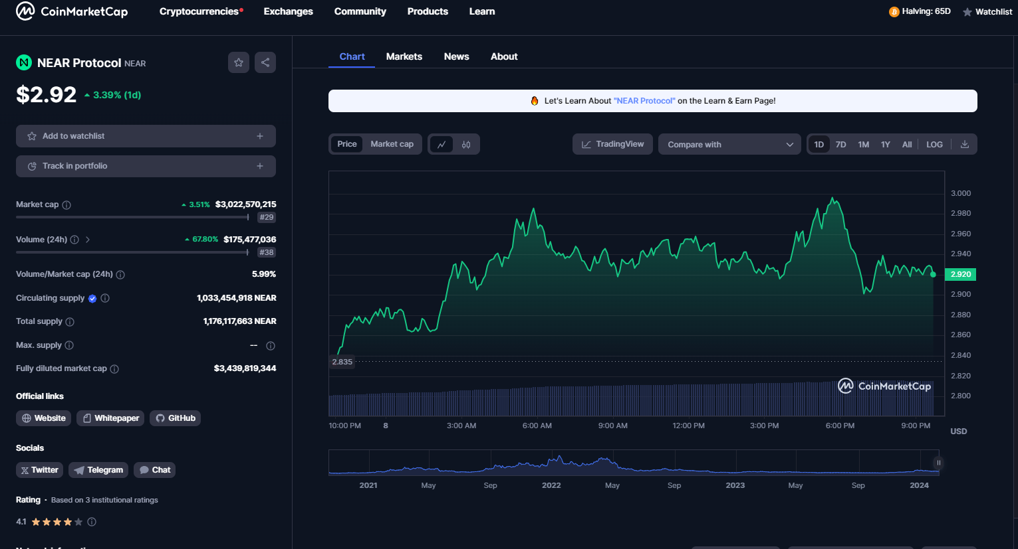The width and height of the screenshot is (1018, 549).
Task: Click the star favorite icon beside NEAR Protocol
Action: point(239,62)
